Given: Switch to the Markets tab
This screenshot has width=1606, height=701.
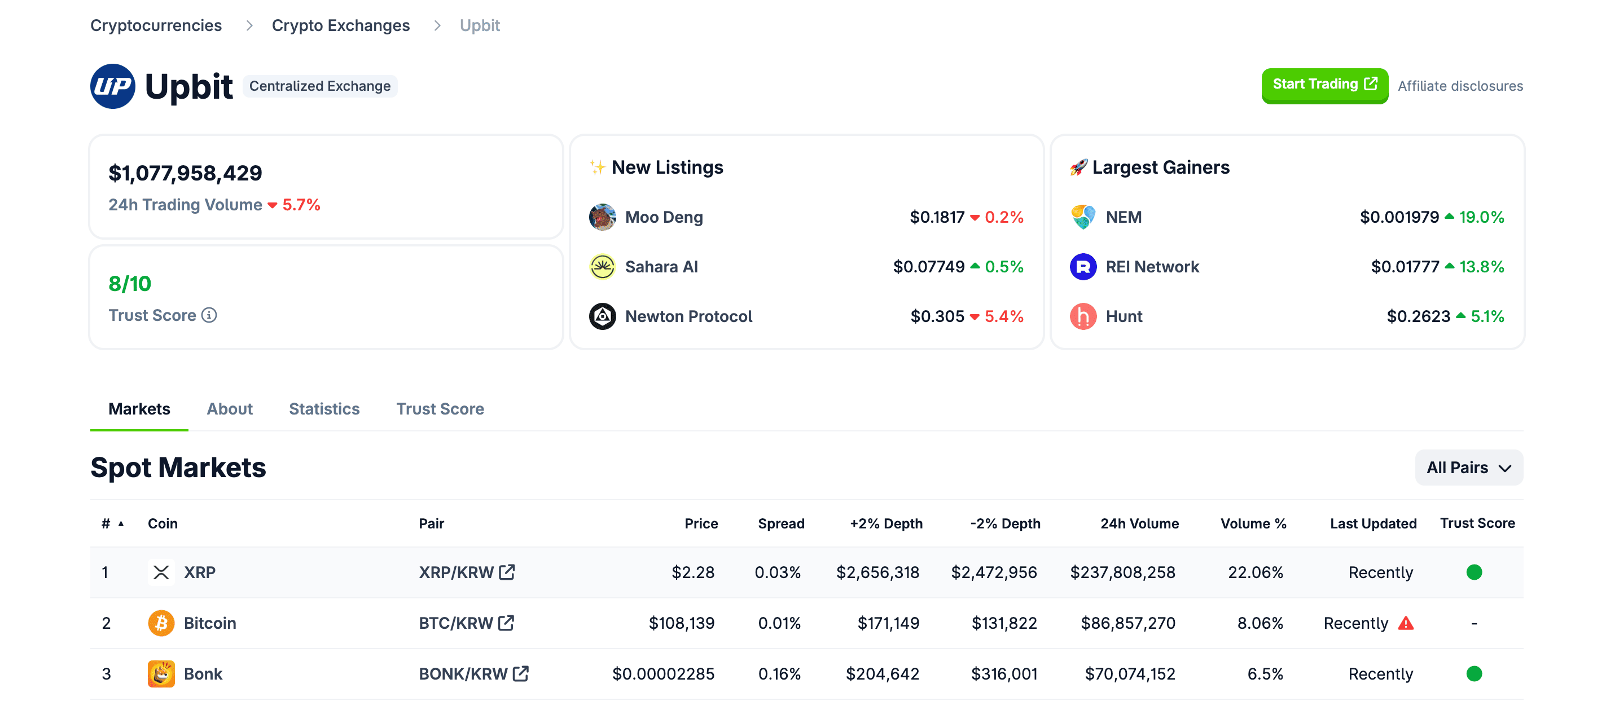Looking at the screenshot, I should pos(139,409).
